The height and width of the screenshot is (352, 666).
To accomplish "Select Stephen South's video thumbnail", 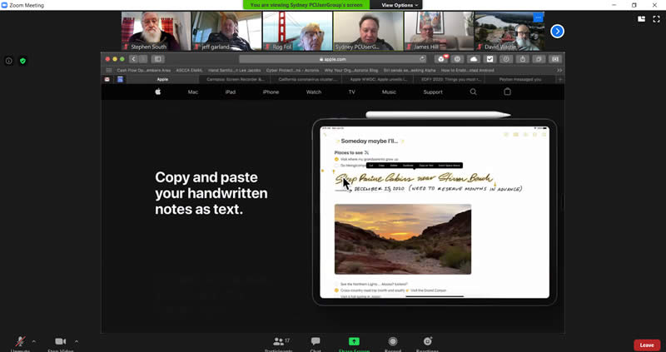I will point(156,31).
